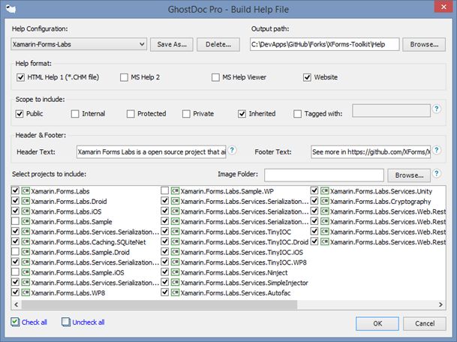Open the Help Configuration dropdown
This screenshot has width=457, height=342.
(x=142, y=44)
